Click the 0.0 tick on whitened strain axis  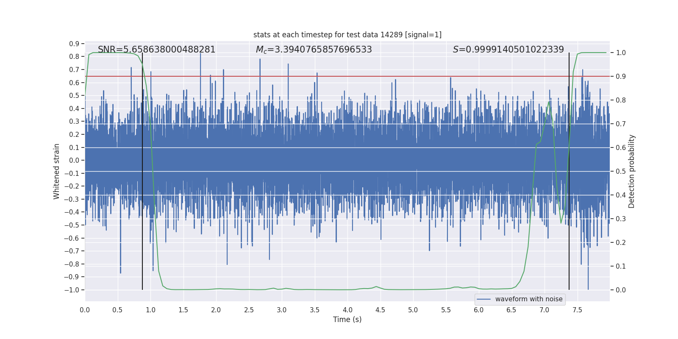[74, 160]
